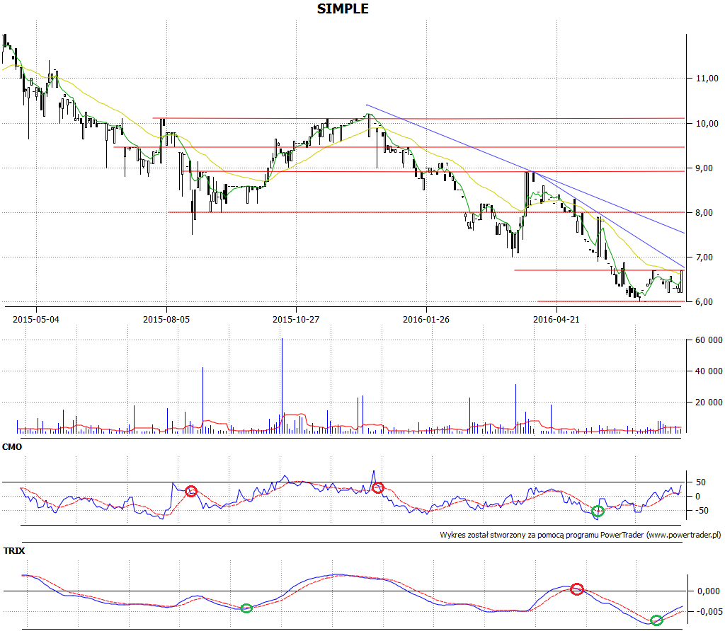The image size is (725, 631).
Task: Click the PowerTrader credit text
Action: (581, 535)
